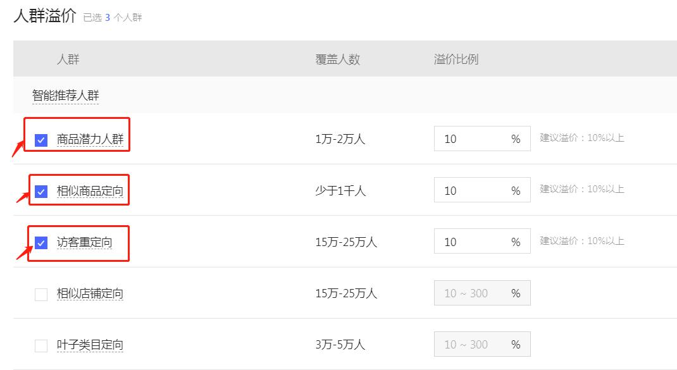677x370 pixels.
Task: Click the 商品潜力人群 label
Action: [x=90, y=140]
